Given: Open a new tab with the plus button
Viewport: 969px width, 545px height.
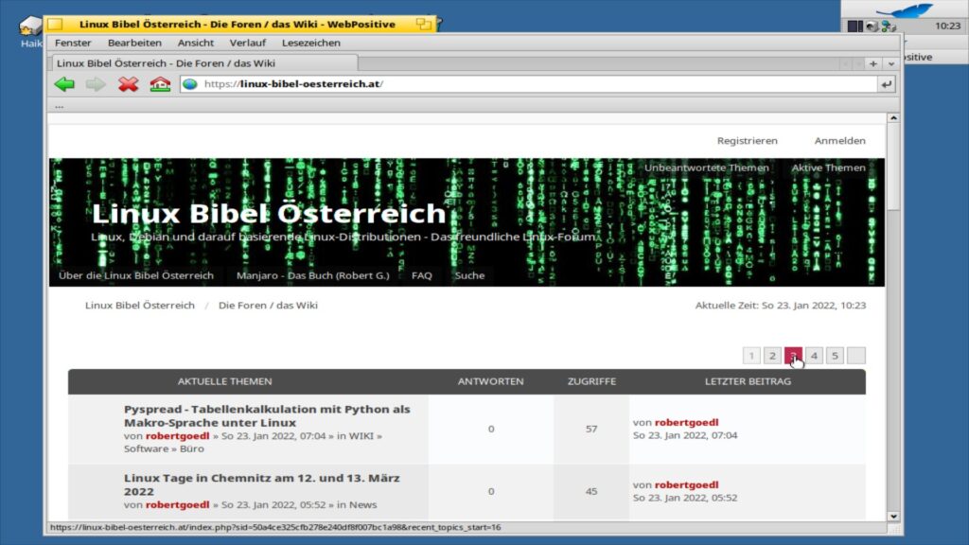Looking at the screenshot, I should 873,63.
